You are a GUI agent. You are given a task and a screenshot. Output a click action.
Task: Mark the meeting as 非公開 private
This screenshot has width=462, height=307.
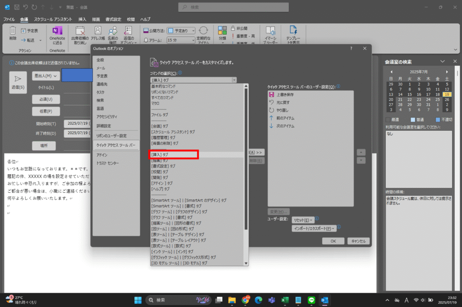tap(239, 28)
